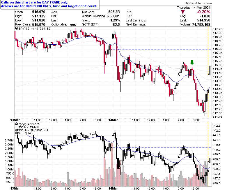Click the Volume value 74,792,168
Screen dimensions: 227x191
click(x=201, y=25)
